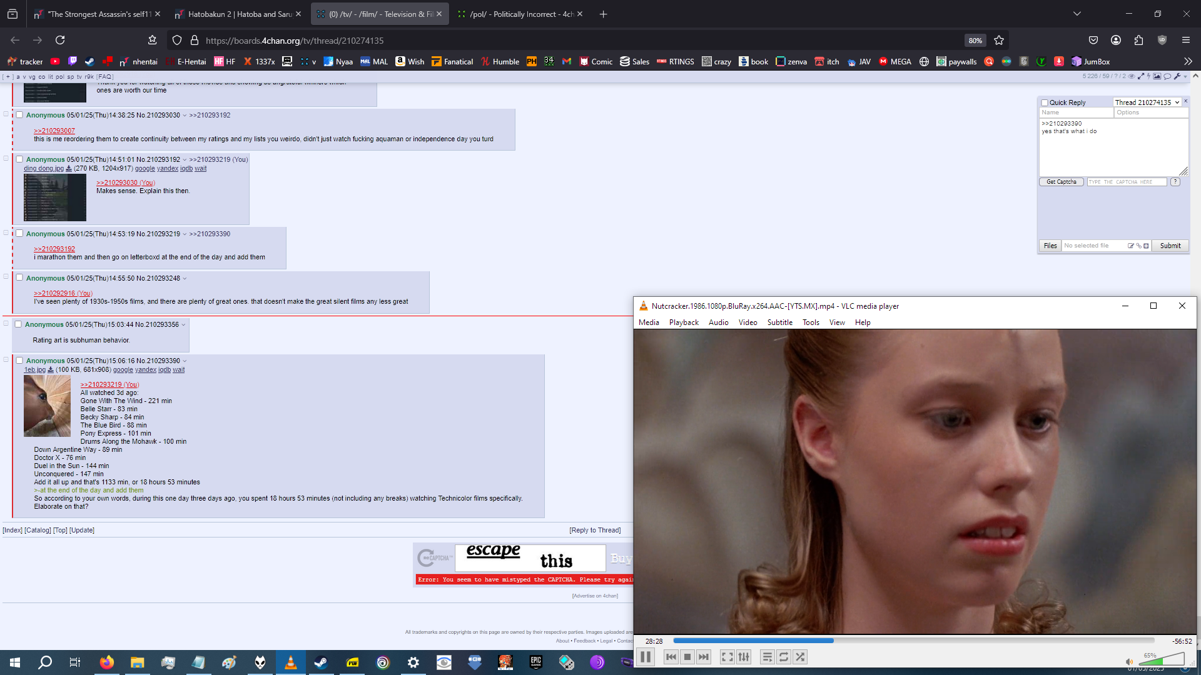Image resolution: width=1201 pixels, height=675 pixels.
Task: Stop playback in VLC player
Action: (687, 657)
